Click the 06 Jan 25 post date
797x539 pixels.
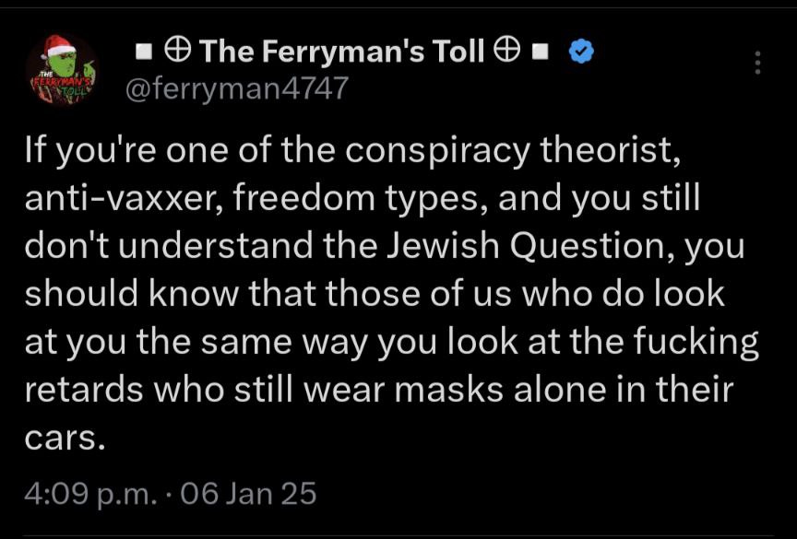click(x=249, y=493)
